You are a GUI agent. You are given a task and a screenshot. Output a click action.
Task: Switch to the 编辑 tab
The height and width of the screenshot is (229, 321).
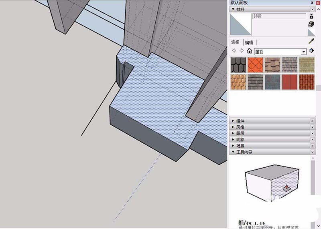point(249,42)
